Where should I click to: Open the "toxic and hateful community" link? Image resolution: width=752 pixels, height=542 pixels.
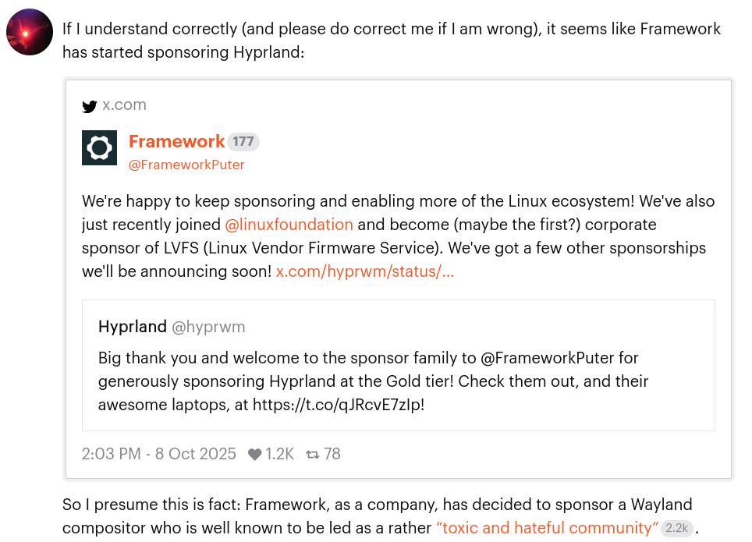tap(547, 528)
